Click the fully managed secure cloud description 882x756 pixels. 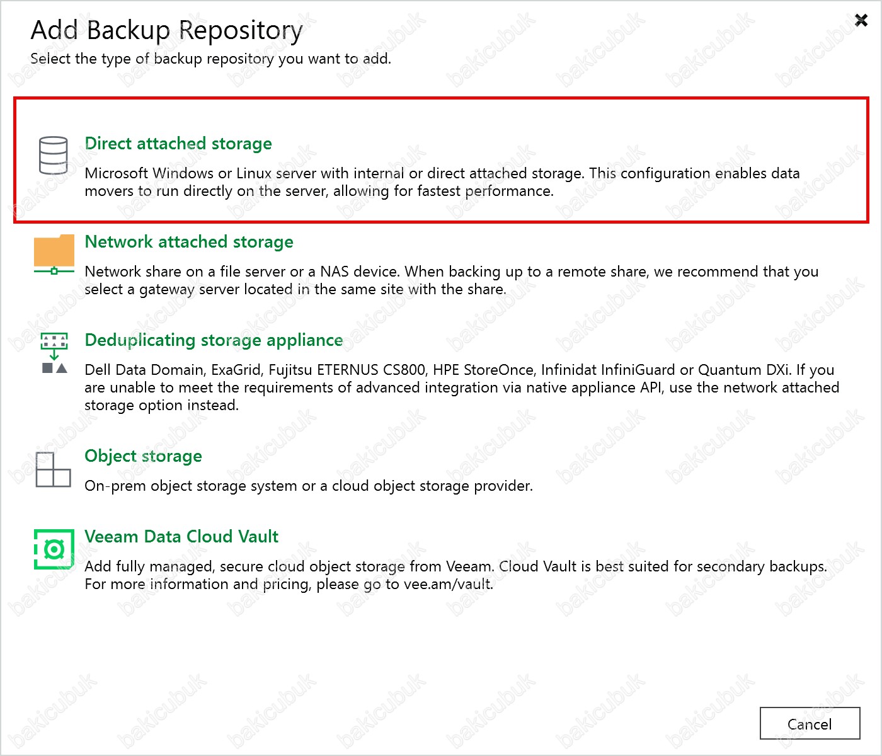(455, 566)
